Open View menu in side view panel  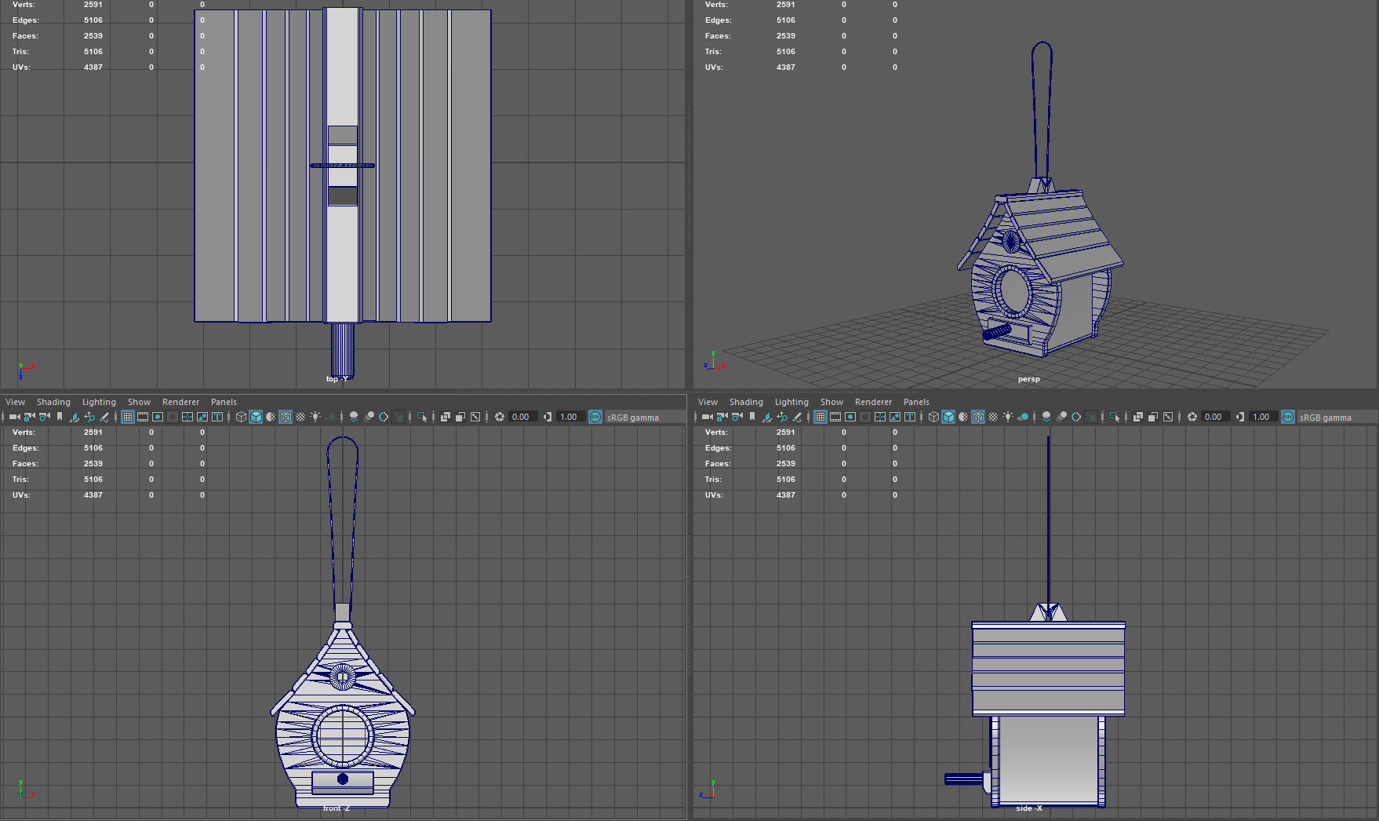click(x=708, y=402)
